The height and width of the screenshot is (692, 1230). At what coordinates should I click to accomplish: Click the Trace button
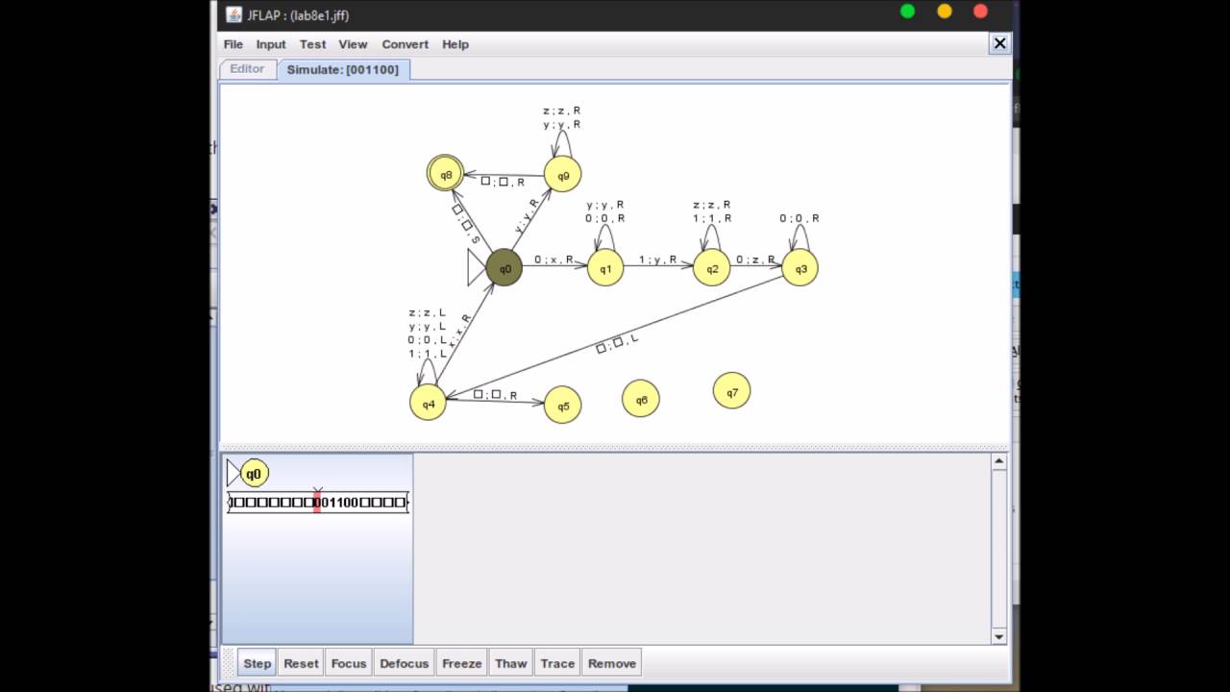(557, 663)
